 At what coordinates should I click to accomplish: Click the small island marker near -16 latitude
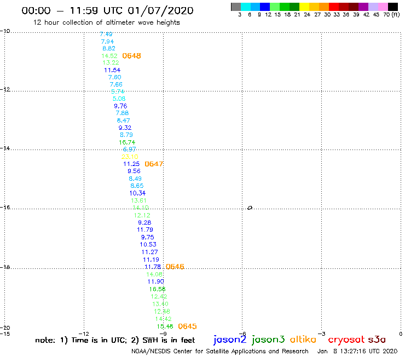(250, 208)
